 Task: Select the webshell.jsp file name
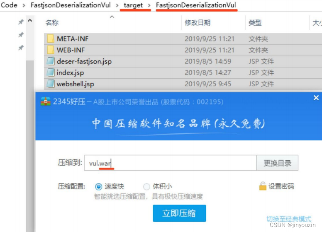coord(76,84)
